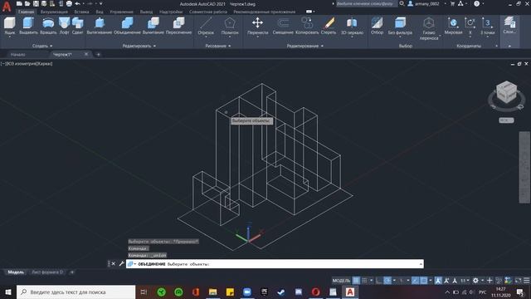Click the Print icon in quick access toolbar
531x299 pixels.
click(69, 3)
